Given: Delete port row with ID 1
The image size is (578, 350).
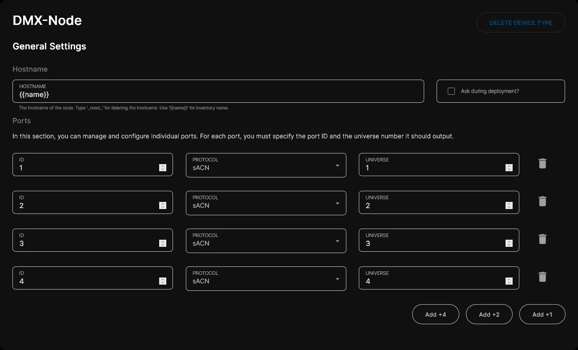Looking at the screenshot, I should pos(542,164).
